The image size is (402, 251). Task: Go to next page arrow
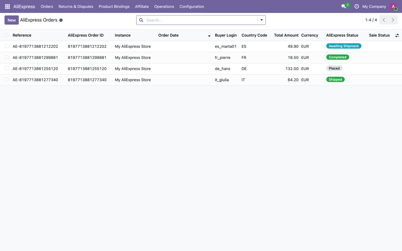[393, 20]
